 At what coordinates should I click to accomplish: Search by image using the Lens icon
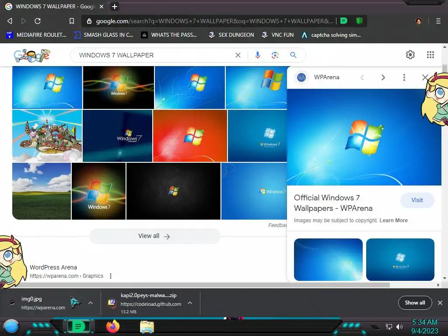(275, 55)
